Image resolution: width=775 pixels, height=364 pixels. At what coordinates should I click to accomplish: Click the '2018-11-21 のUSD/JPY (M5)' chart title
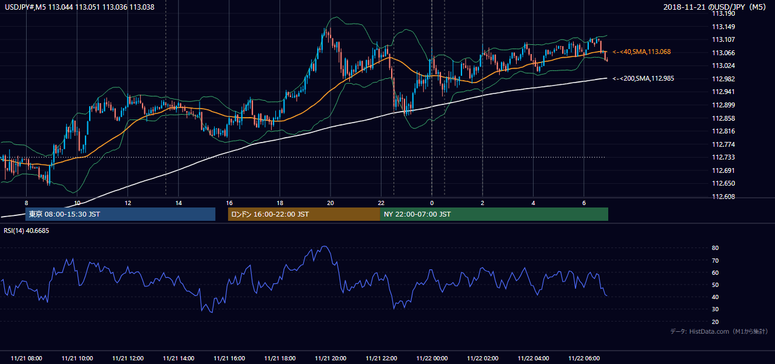point(716,7)
